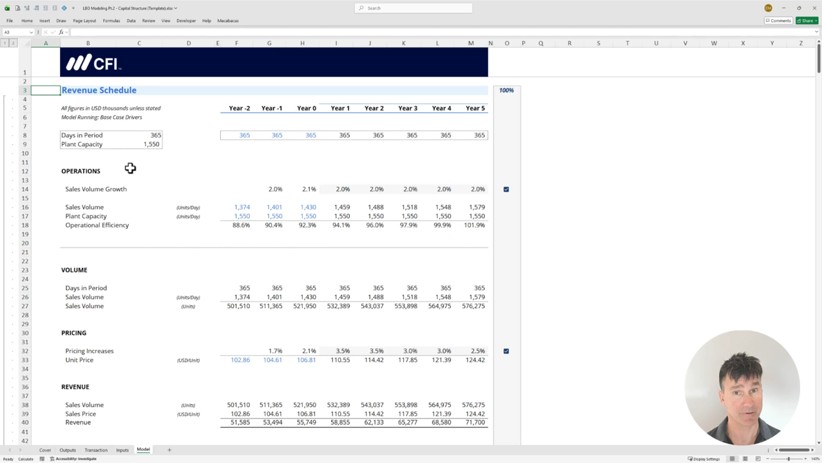
Task: Toggle the checkbox beside Sales Volume Growth row
Action: [506, 189]
